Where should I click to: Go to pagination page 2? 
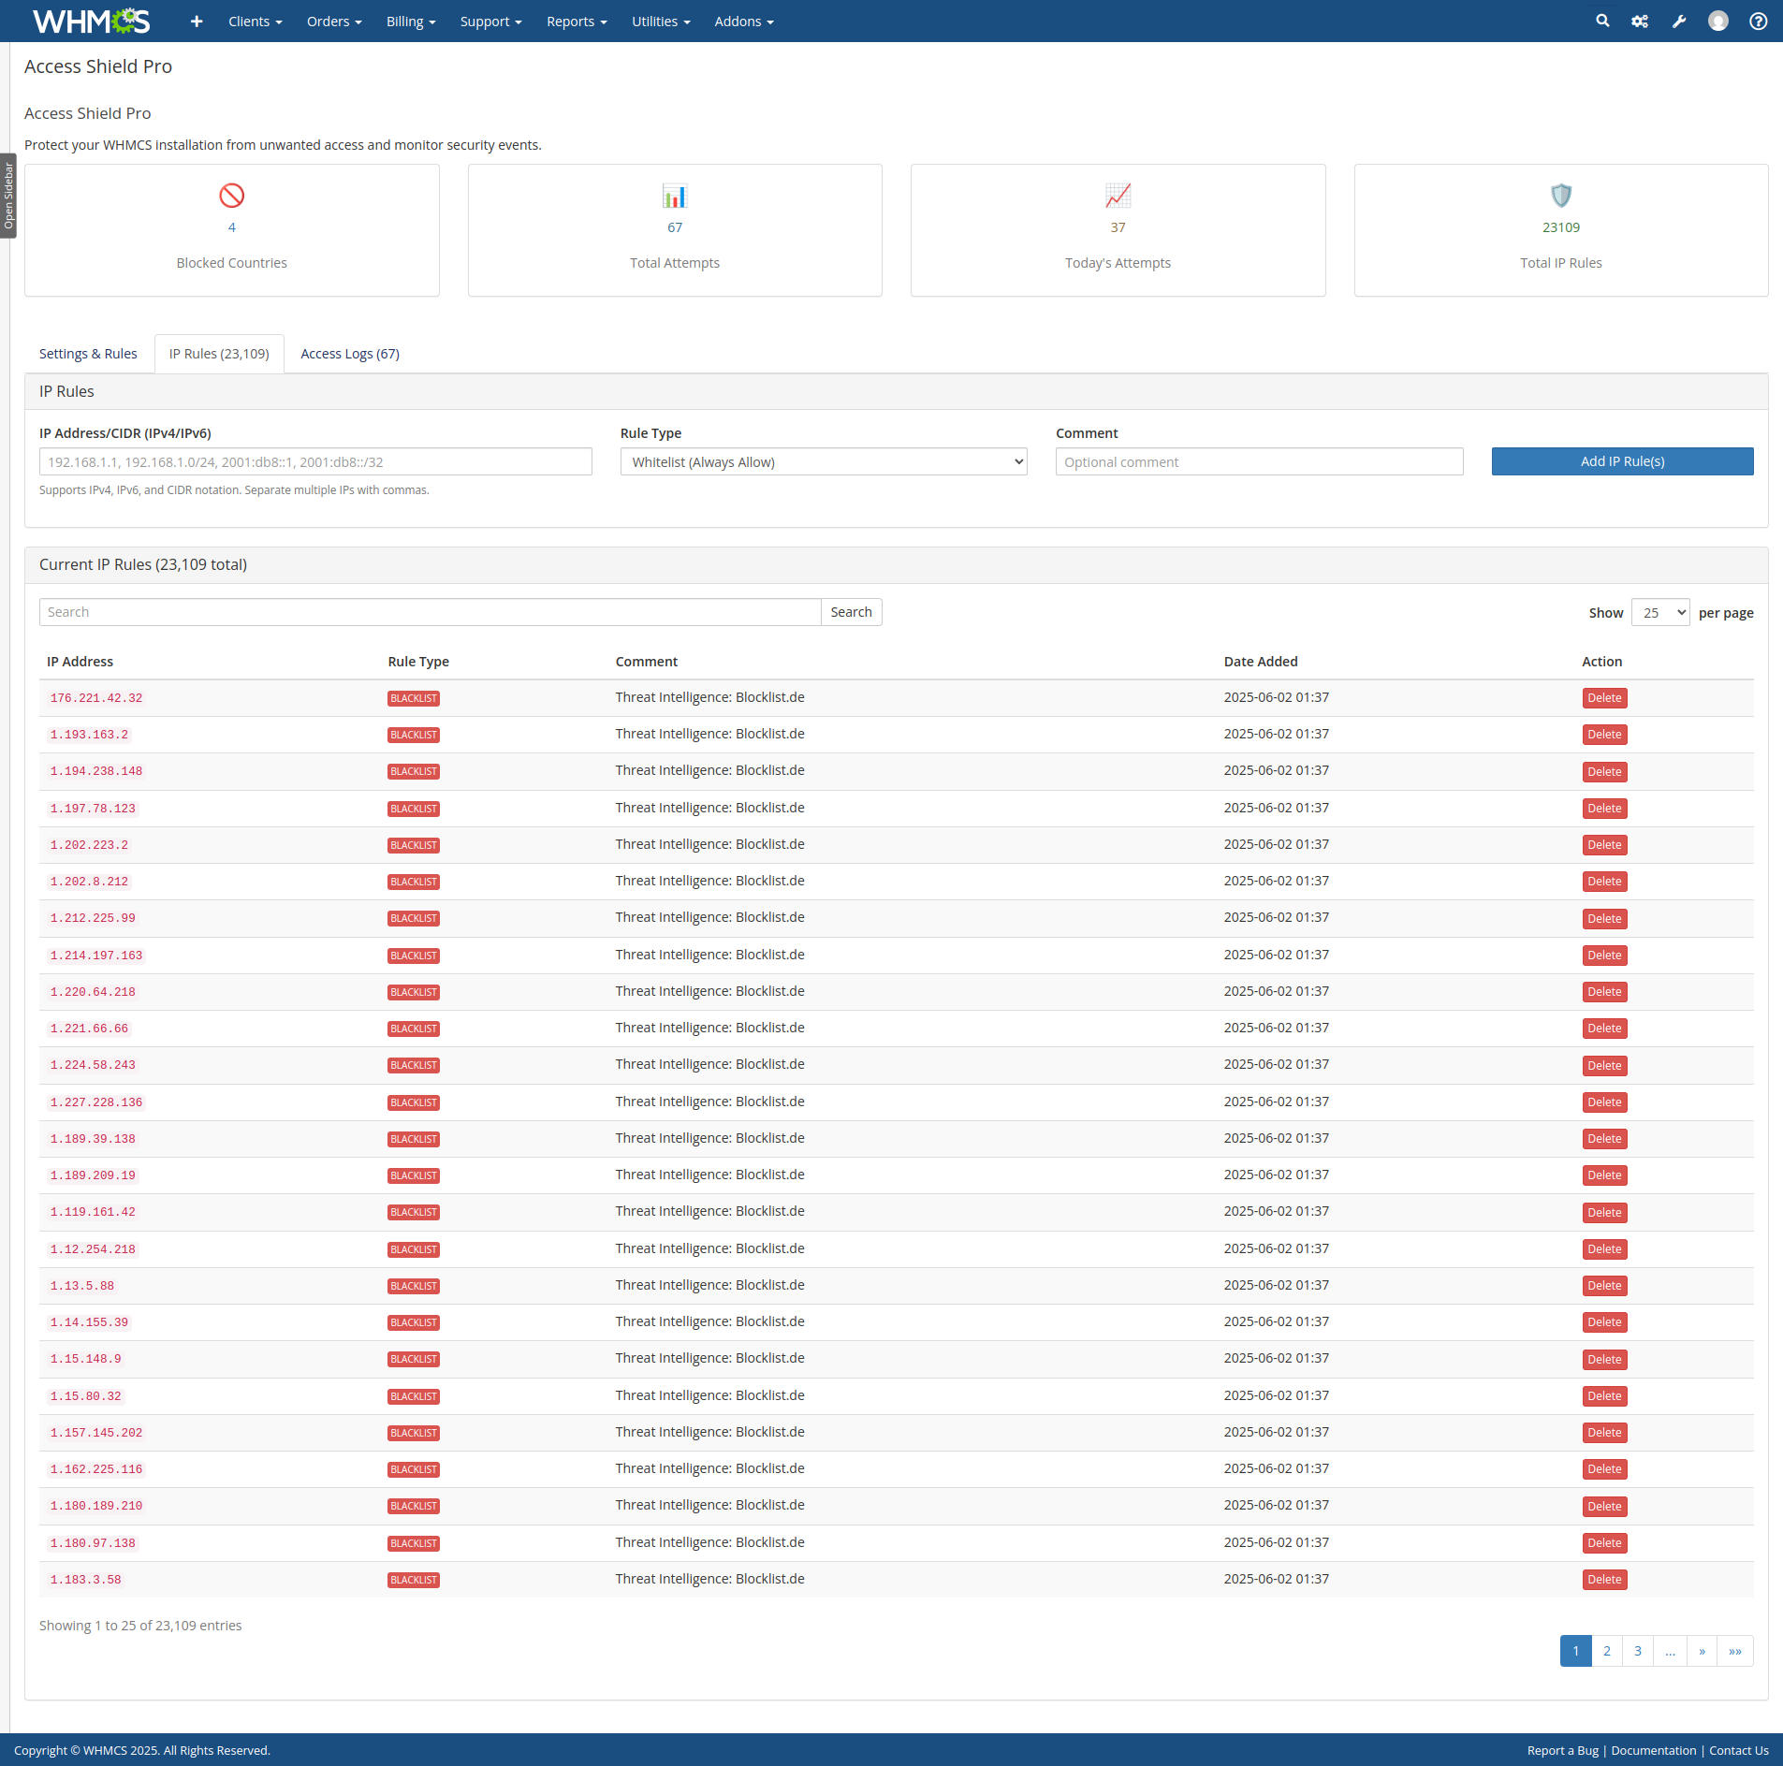[x=1607, y=1651]
